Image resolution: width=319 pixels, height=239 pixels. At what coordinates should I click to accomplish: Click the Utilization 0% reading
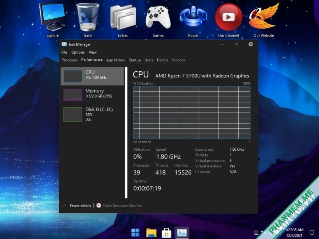click(x=137, y=156)
